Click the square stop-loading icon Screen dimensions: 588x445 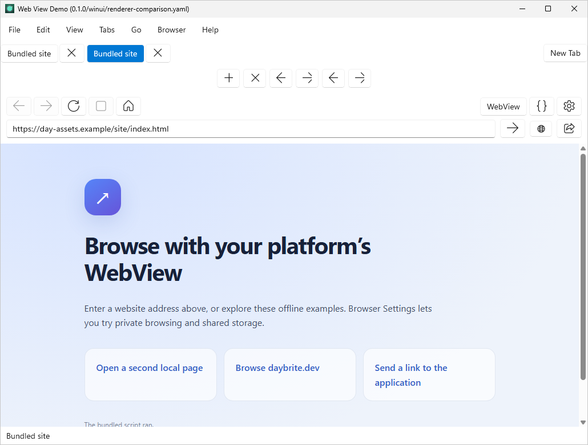pyautogui.click(x=101, y=107)
